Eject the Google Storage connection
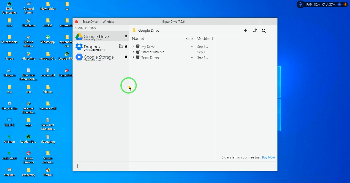Viewport: 350px width, 183px height. click(x=126, y=56)
